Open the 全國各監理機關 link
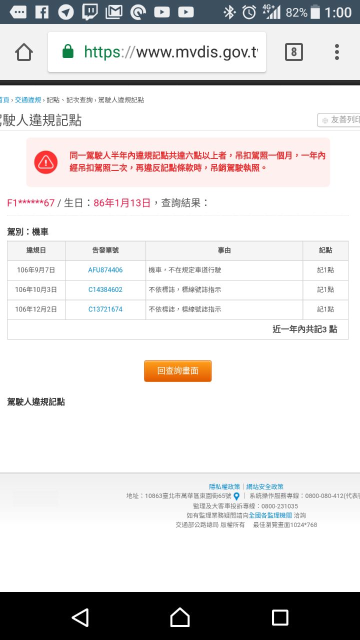This screenshot has width=360, height=640. click(270, 515)
